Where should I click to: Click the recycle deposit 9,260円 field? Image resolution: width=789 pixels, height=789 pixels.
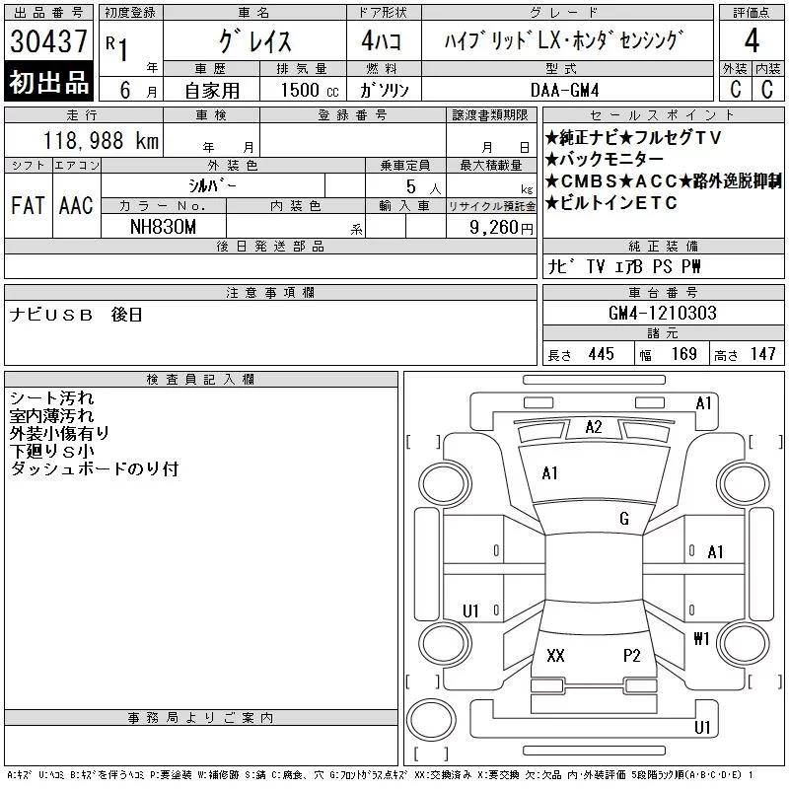(x=491, y=227)
